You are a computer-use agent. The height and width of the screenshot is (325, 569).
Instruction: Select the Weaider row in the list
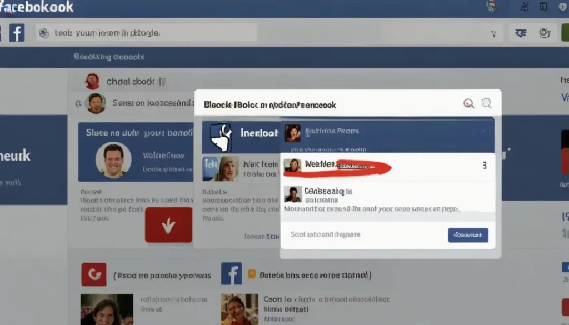[x=387, y=167]
